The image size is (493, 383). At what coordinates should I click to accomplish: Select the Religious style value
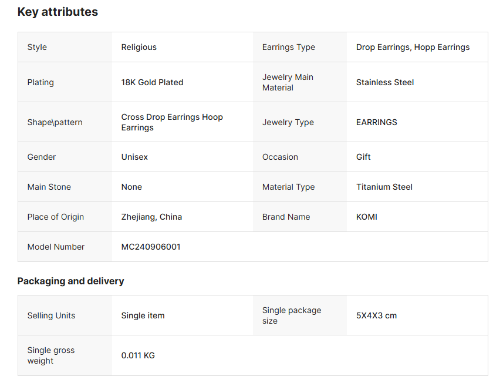coord(139,47)
